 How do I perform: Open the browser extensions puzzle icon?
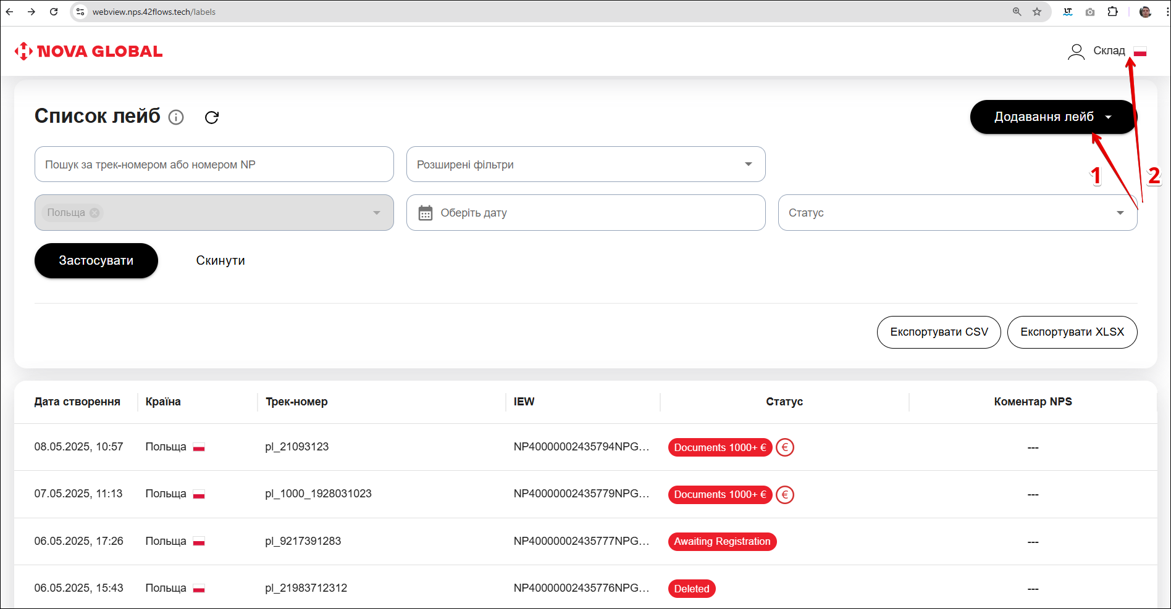tap(1112, 12)
